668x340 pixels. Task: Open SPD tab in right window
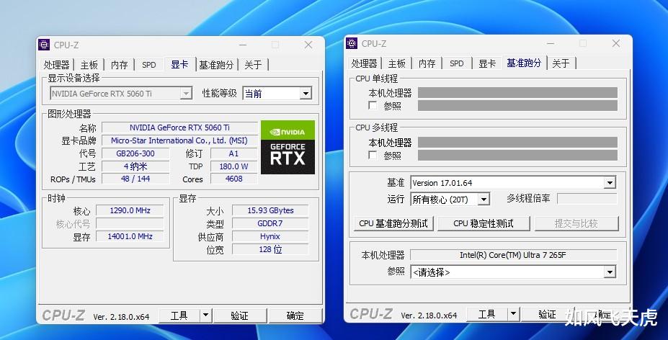tap(456, 63)
